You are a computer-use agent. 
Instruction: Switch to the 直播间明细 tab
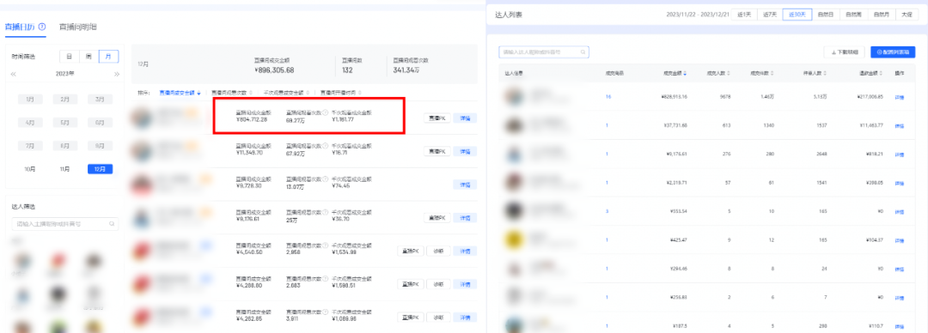[77, 27]
